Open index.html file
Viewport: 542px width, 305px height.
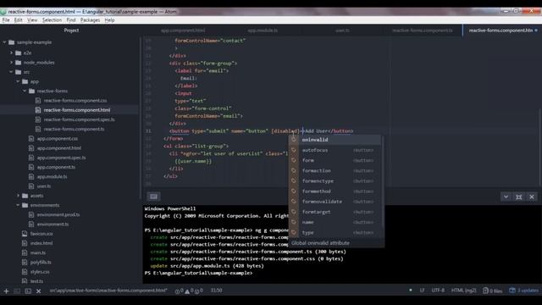41,243
